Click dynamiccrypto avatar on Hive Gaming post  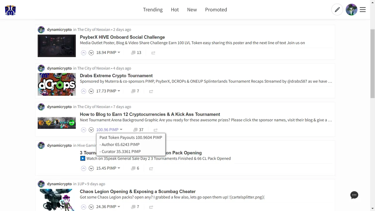(x=41, y=145)
